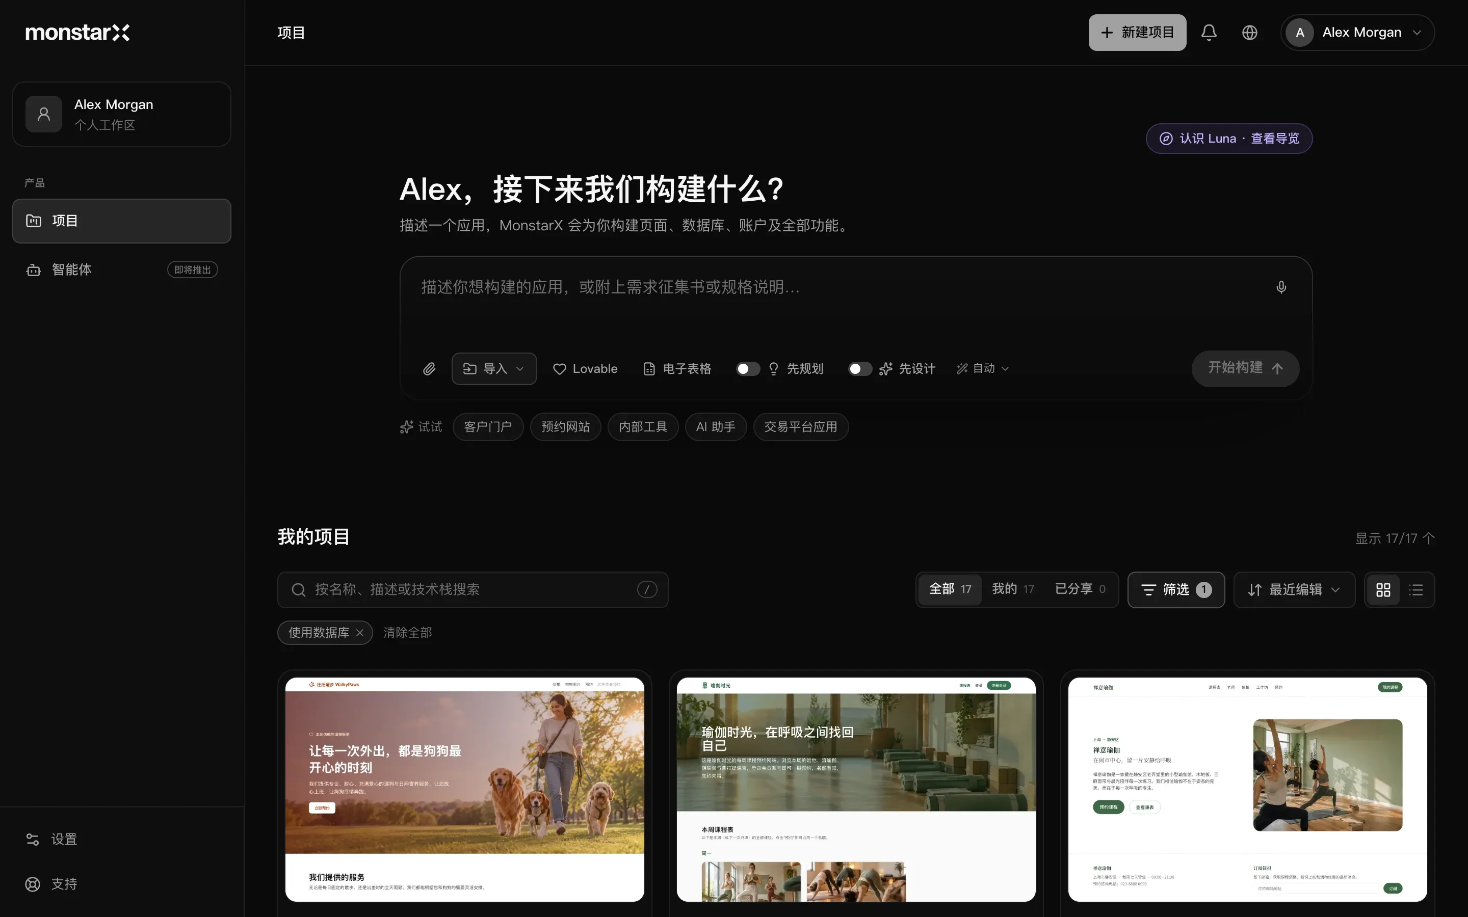The image size is (1468, 917).
Task: Open the language globe icon
Action: [1249, 32]
